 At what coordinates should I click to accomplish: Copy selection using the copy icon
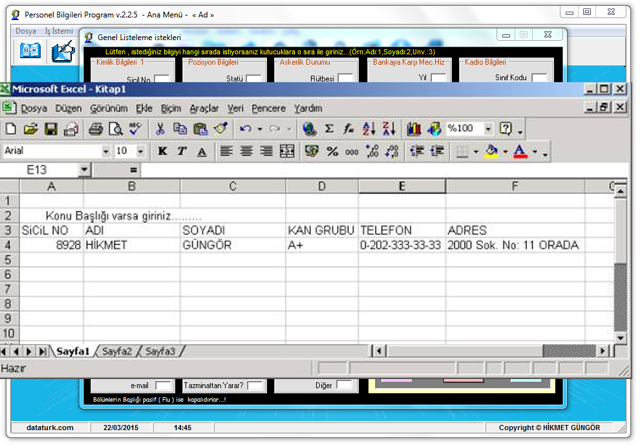[180, 129]
